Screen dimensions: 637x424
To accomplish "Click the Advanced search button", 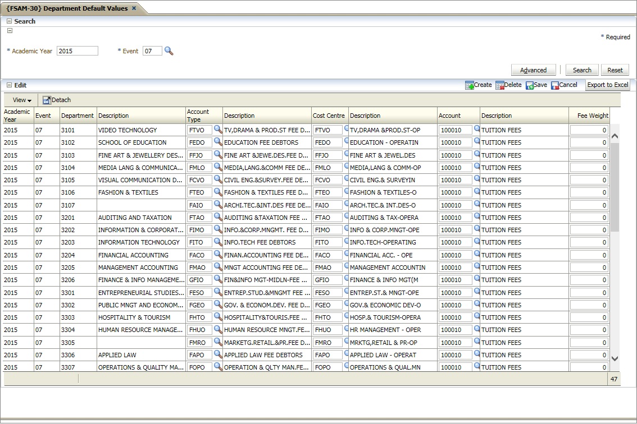I will pyautogui.click(x=533, y=70).
